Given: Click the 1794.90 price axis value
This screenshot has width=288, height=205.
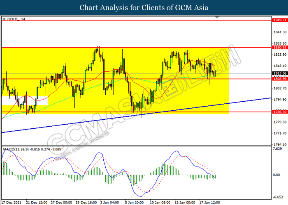Looking at the screenshot, I should [x=280, y=100].
